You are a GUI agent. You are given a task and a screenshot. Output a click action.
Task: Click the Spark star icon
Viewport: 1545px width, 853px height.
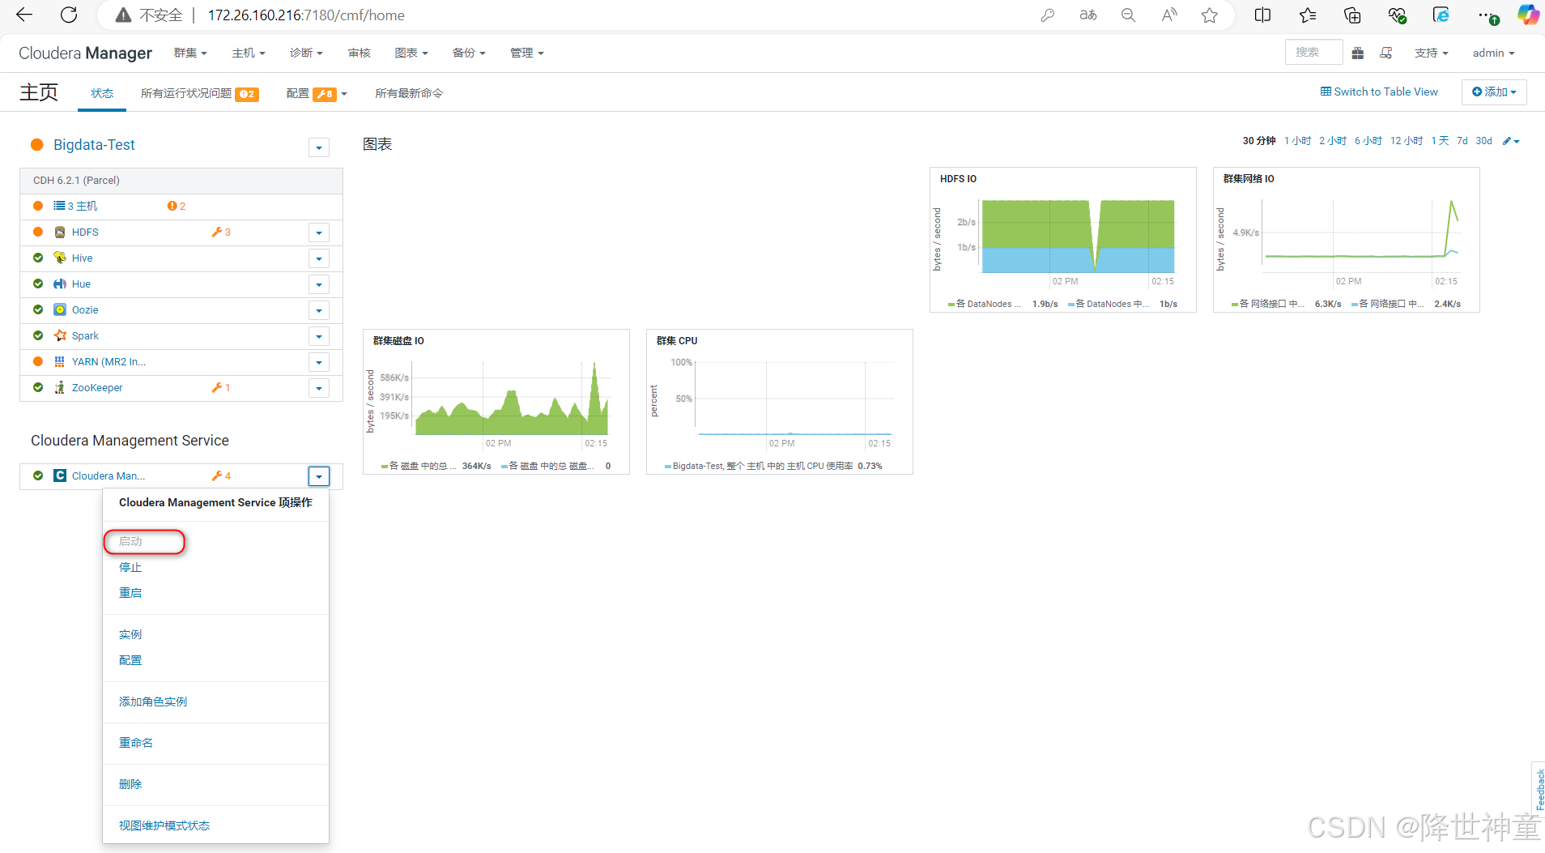[60, 336]
